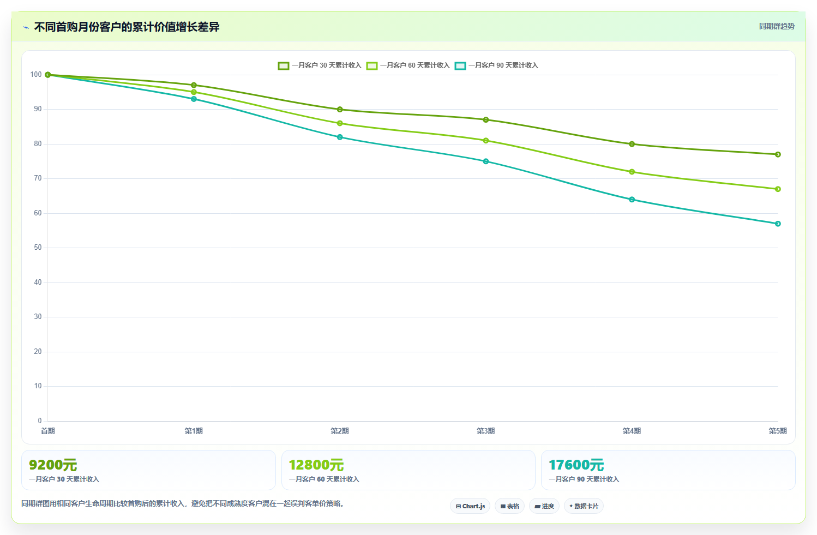Select the Chart.js chip

(470, 506)
